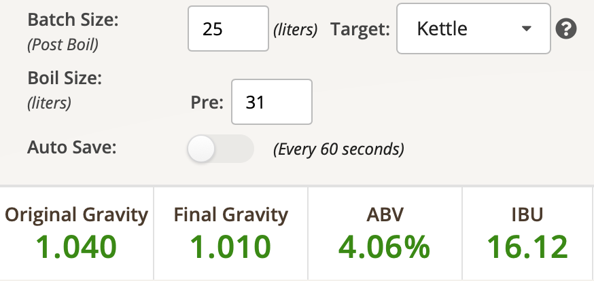The height and width of the screenshot is (281, 594).
Task: Click the Batch Size input field
Action: tap(228, 29)
